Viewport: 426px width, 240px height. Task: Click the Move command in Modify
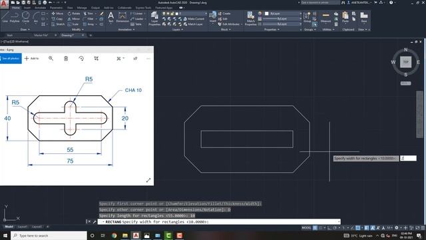point(57,13)
